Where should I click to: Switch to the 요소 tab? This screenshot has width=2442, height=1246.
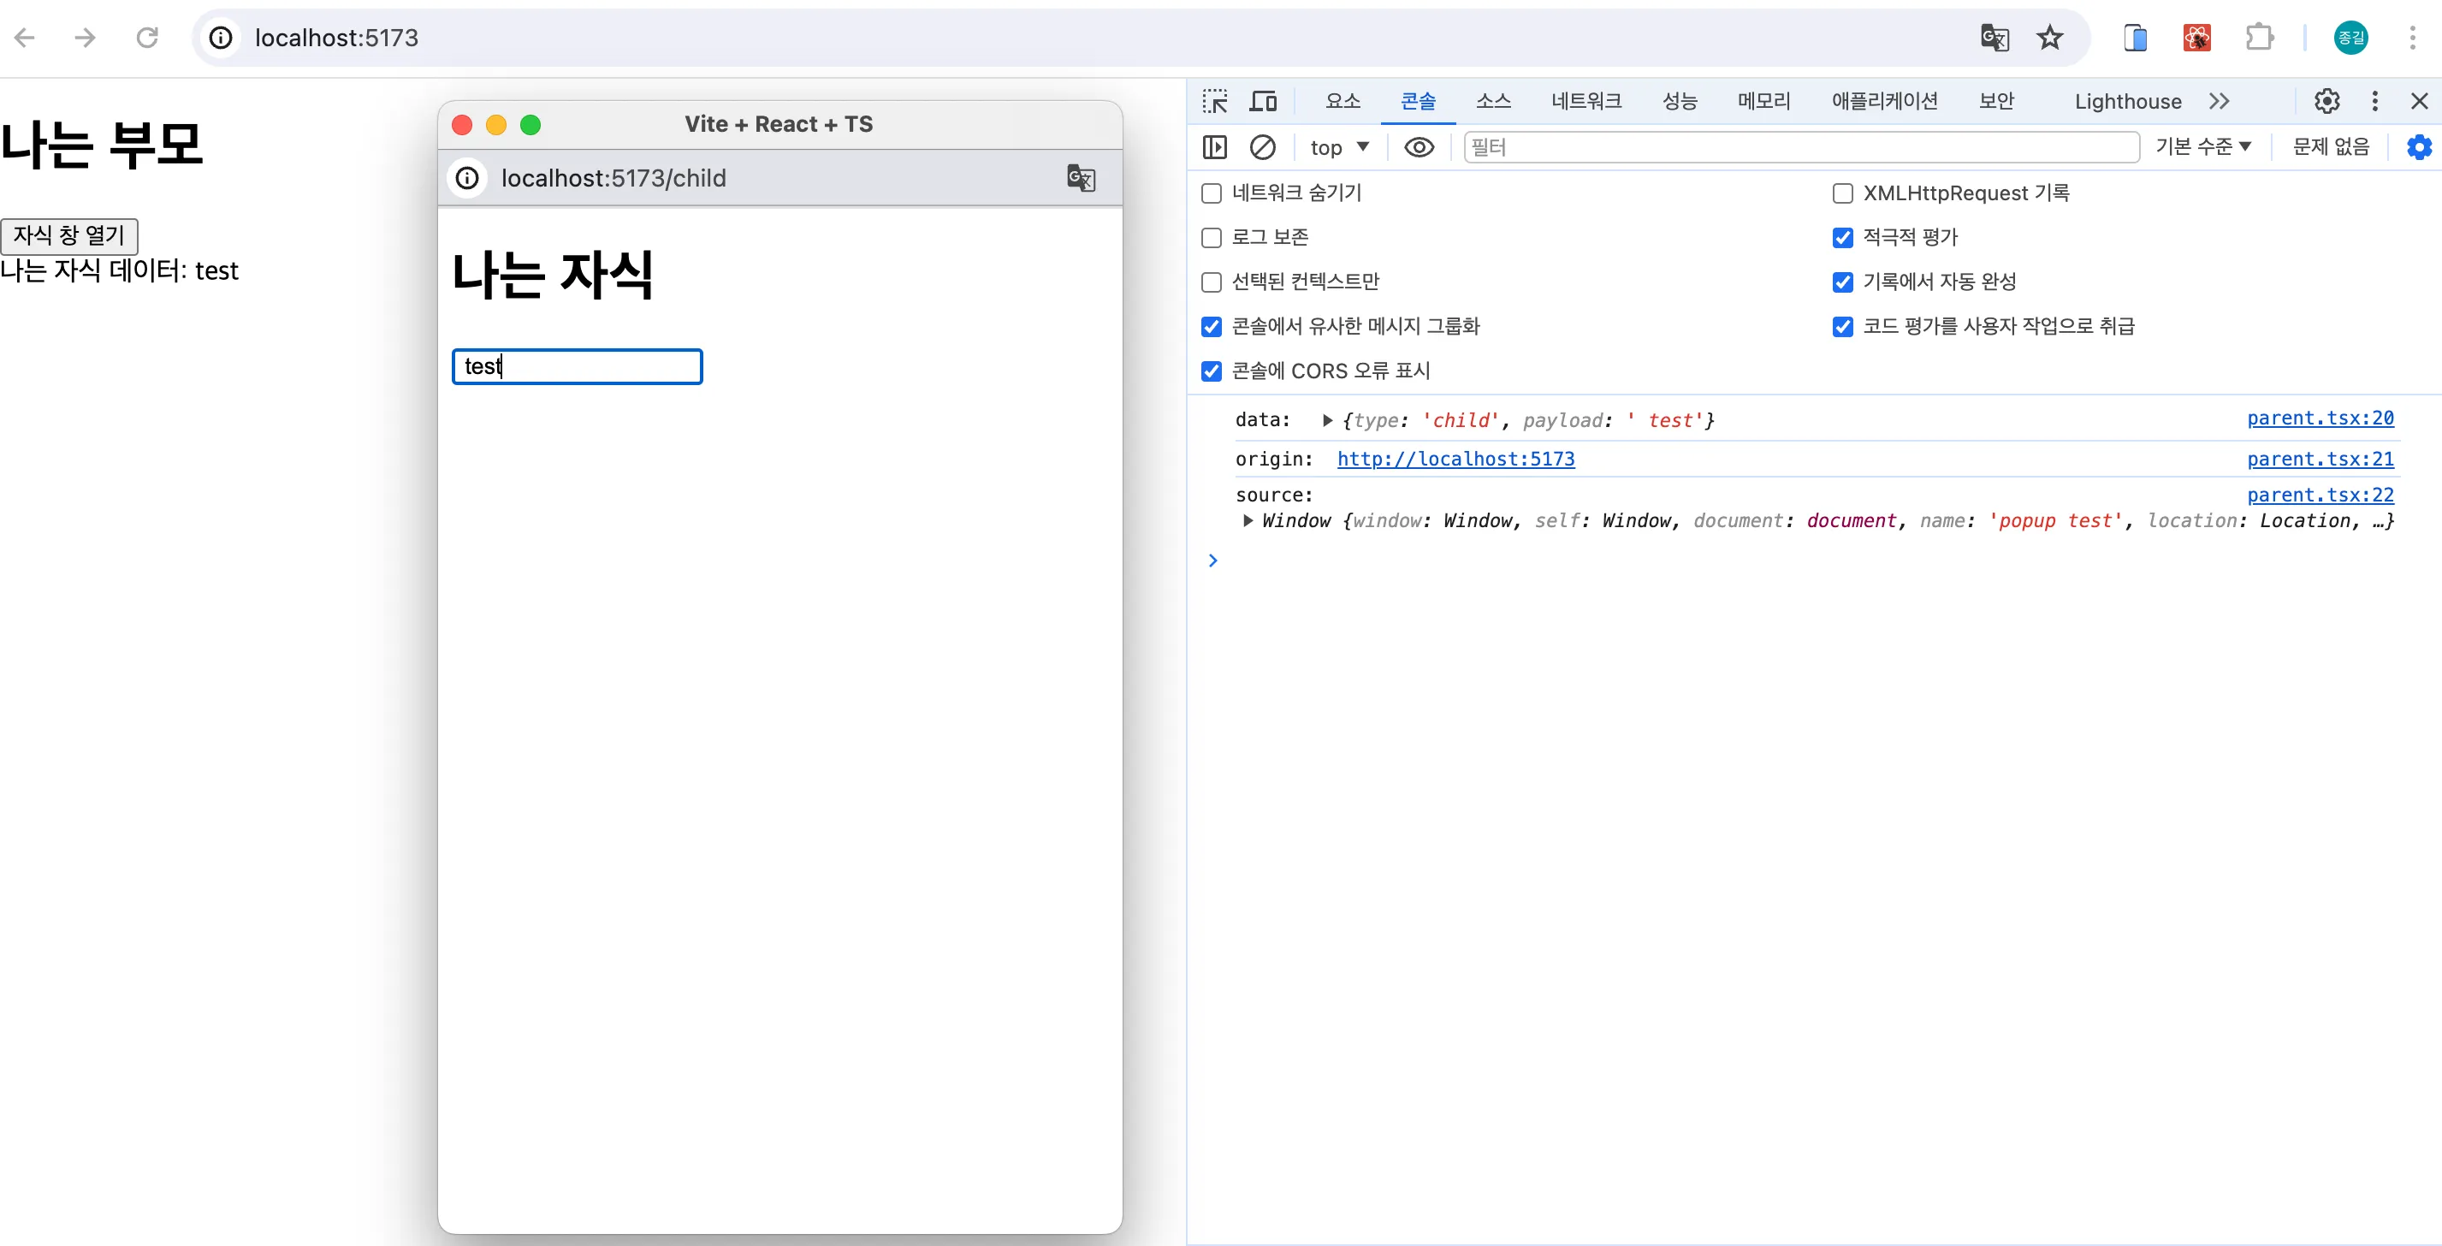coord(1343,102)
